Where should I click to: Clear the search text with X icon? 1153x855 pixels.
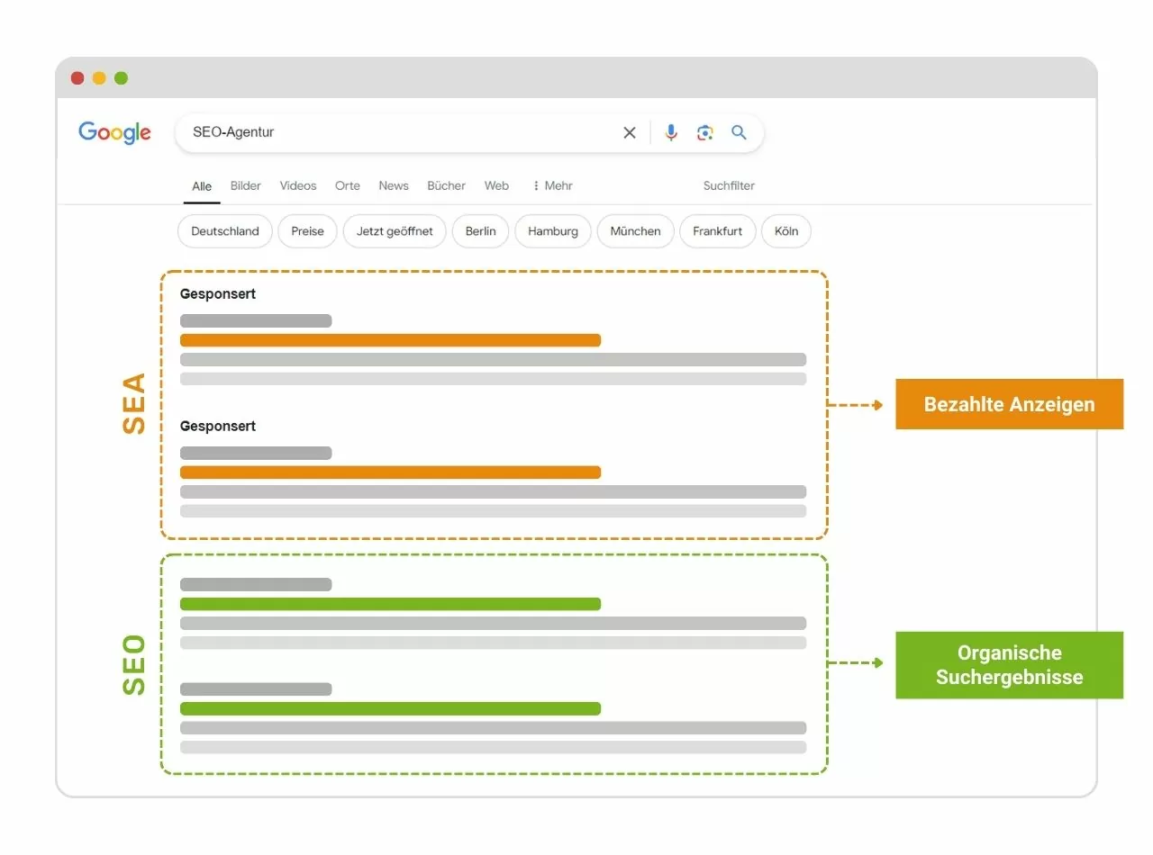[630, 133]
